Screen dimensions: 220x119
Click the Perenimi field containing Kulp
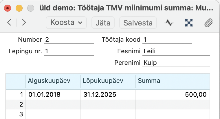tap(176, 63)
